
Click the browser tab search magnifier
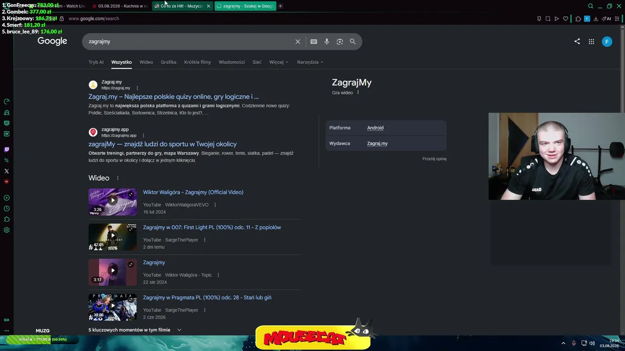pyautogui.click(x=590, y=6)
